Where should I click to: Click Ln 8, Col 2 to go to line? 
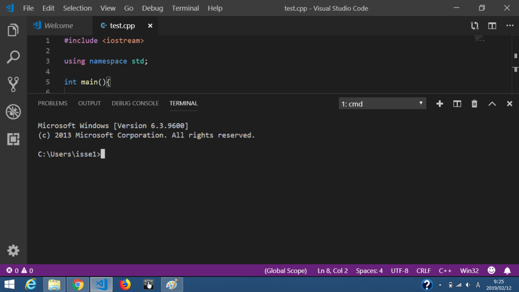(332, 271)
